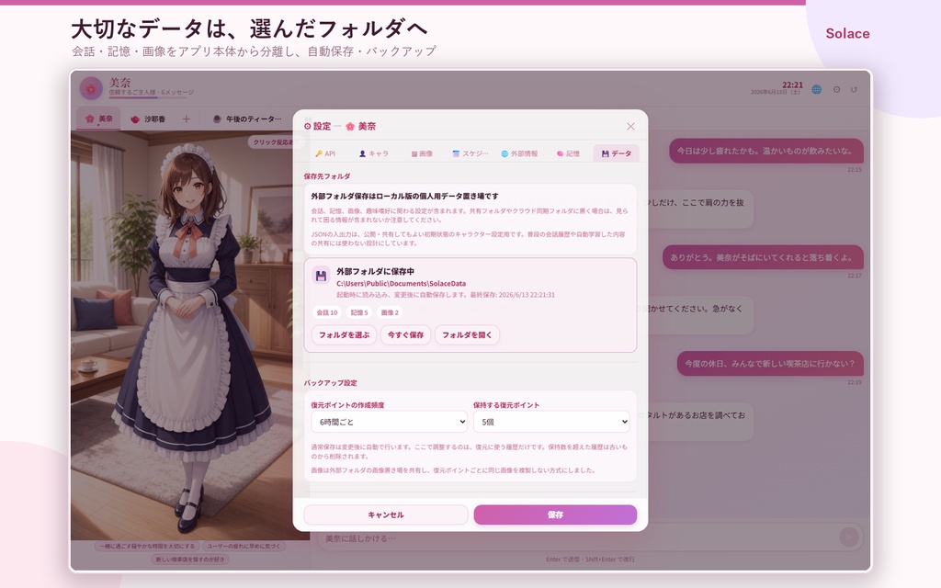Viewport: 941px width, 588px height.
Task: Click the 美奈に話しかける… message input
Action: [576, 537]
